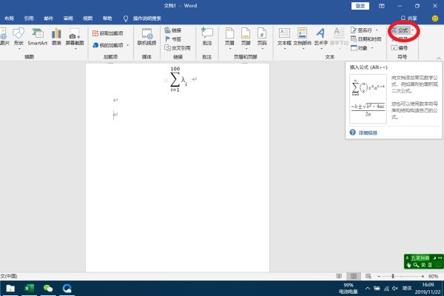
Task: Insert a chart with 图表
Action: click(57, 36)
